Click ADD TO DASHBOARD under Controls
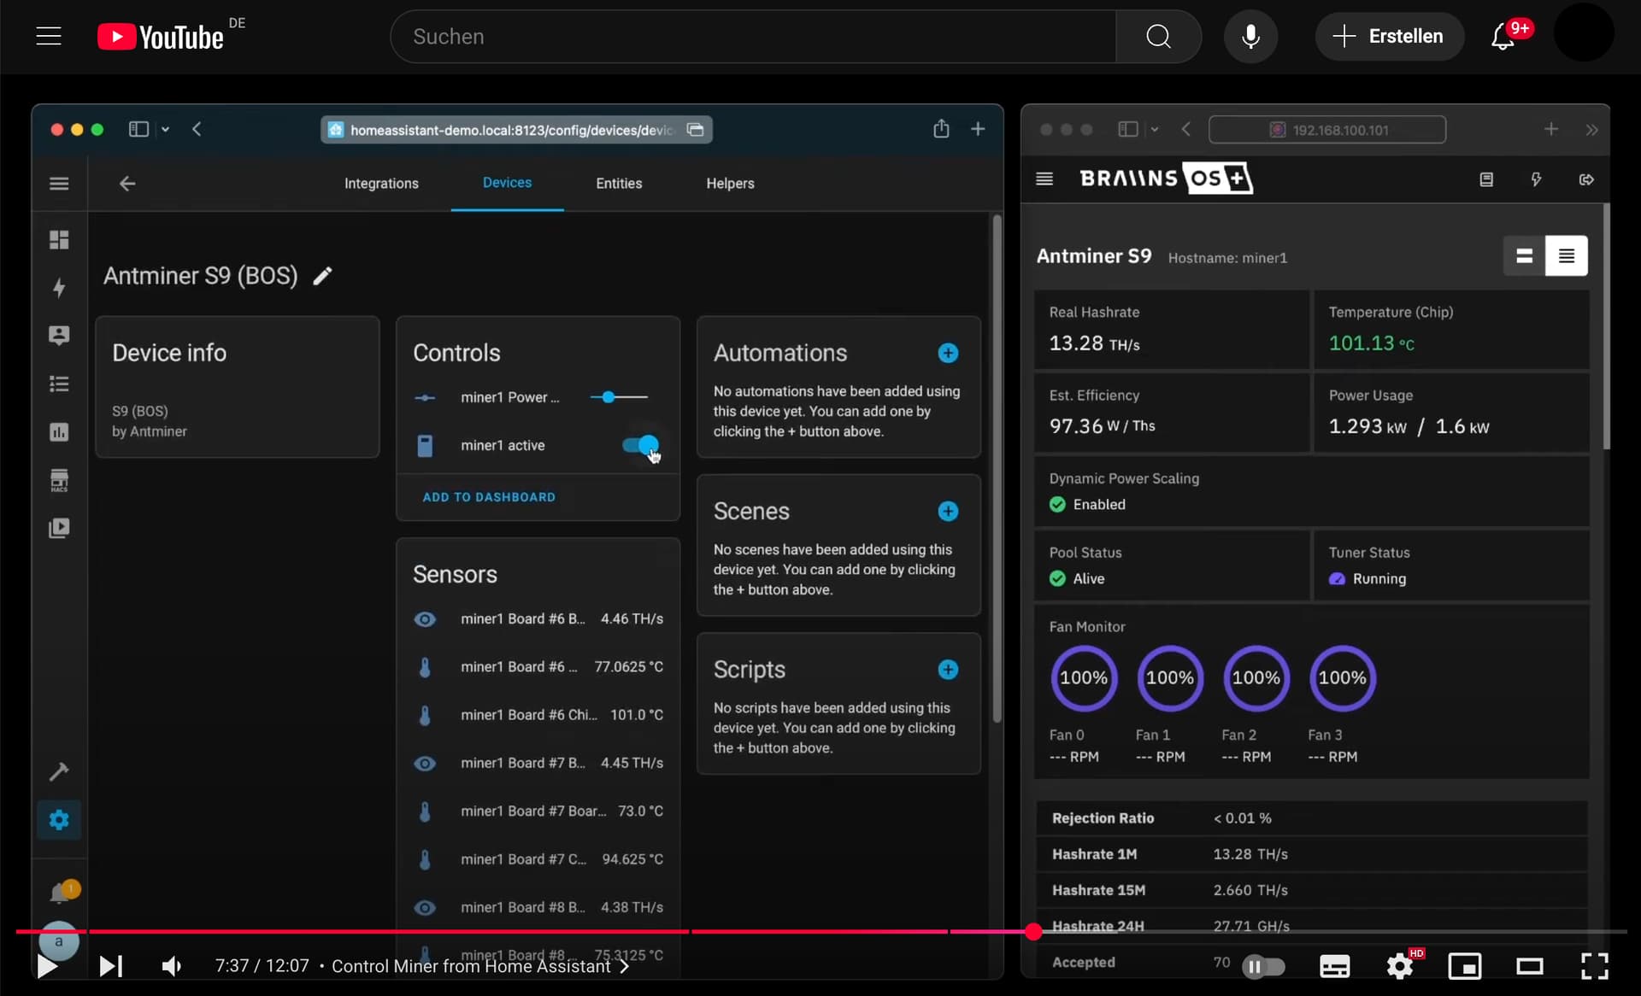The image size is (1641, 996). click(489, 497)
